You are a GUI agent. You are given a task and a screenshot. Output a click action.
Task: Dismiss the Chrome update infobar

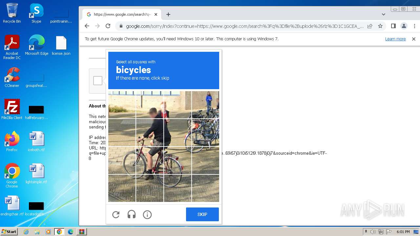[414, 39]
